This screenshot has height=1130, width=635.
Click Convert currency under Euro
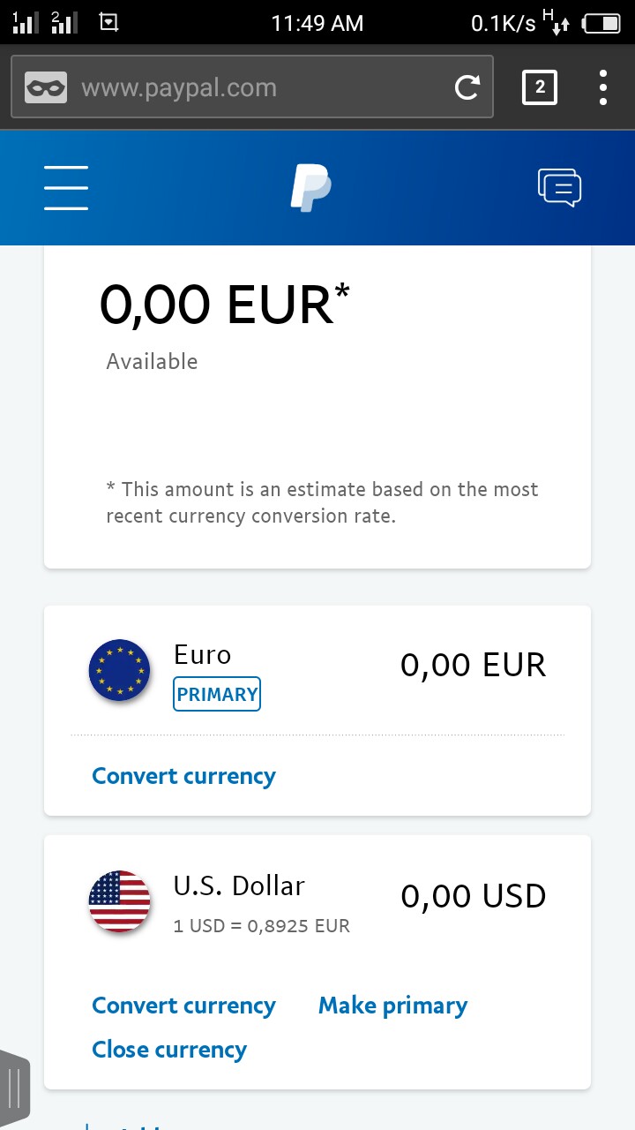pyautogui.click(x=183, y=776)
